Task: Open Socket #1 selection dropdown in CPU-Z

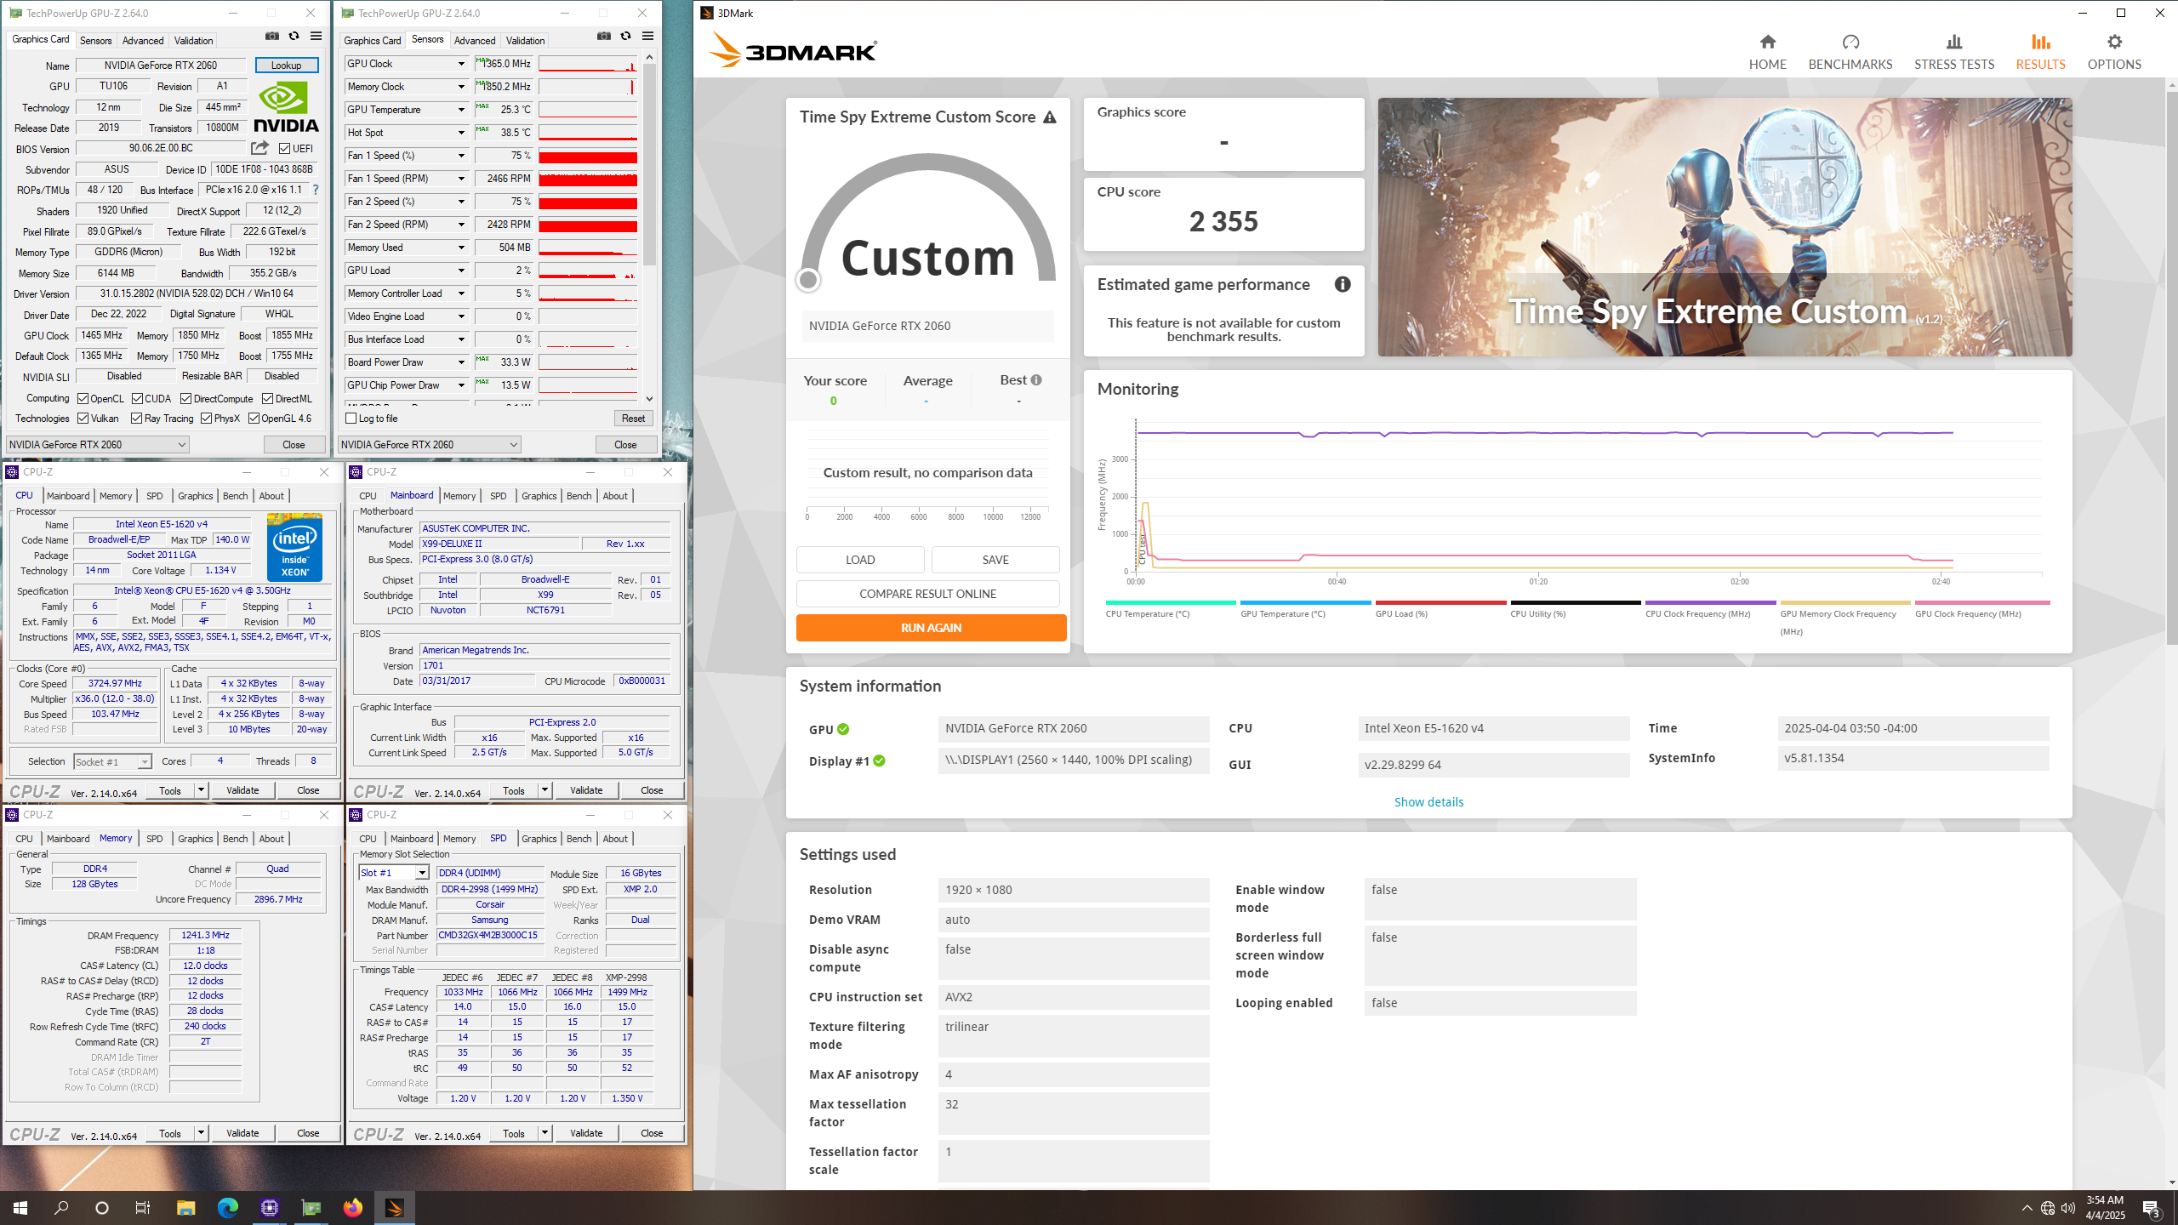Action: click(x=112, y=762)
